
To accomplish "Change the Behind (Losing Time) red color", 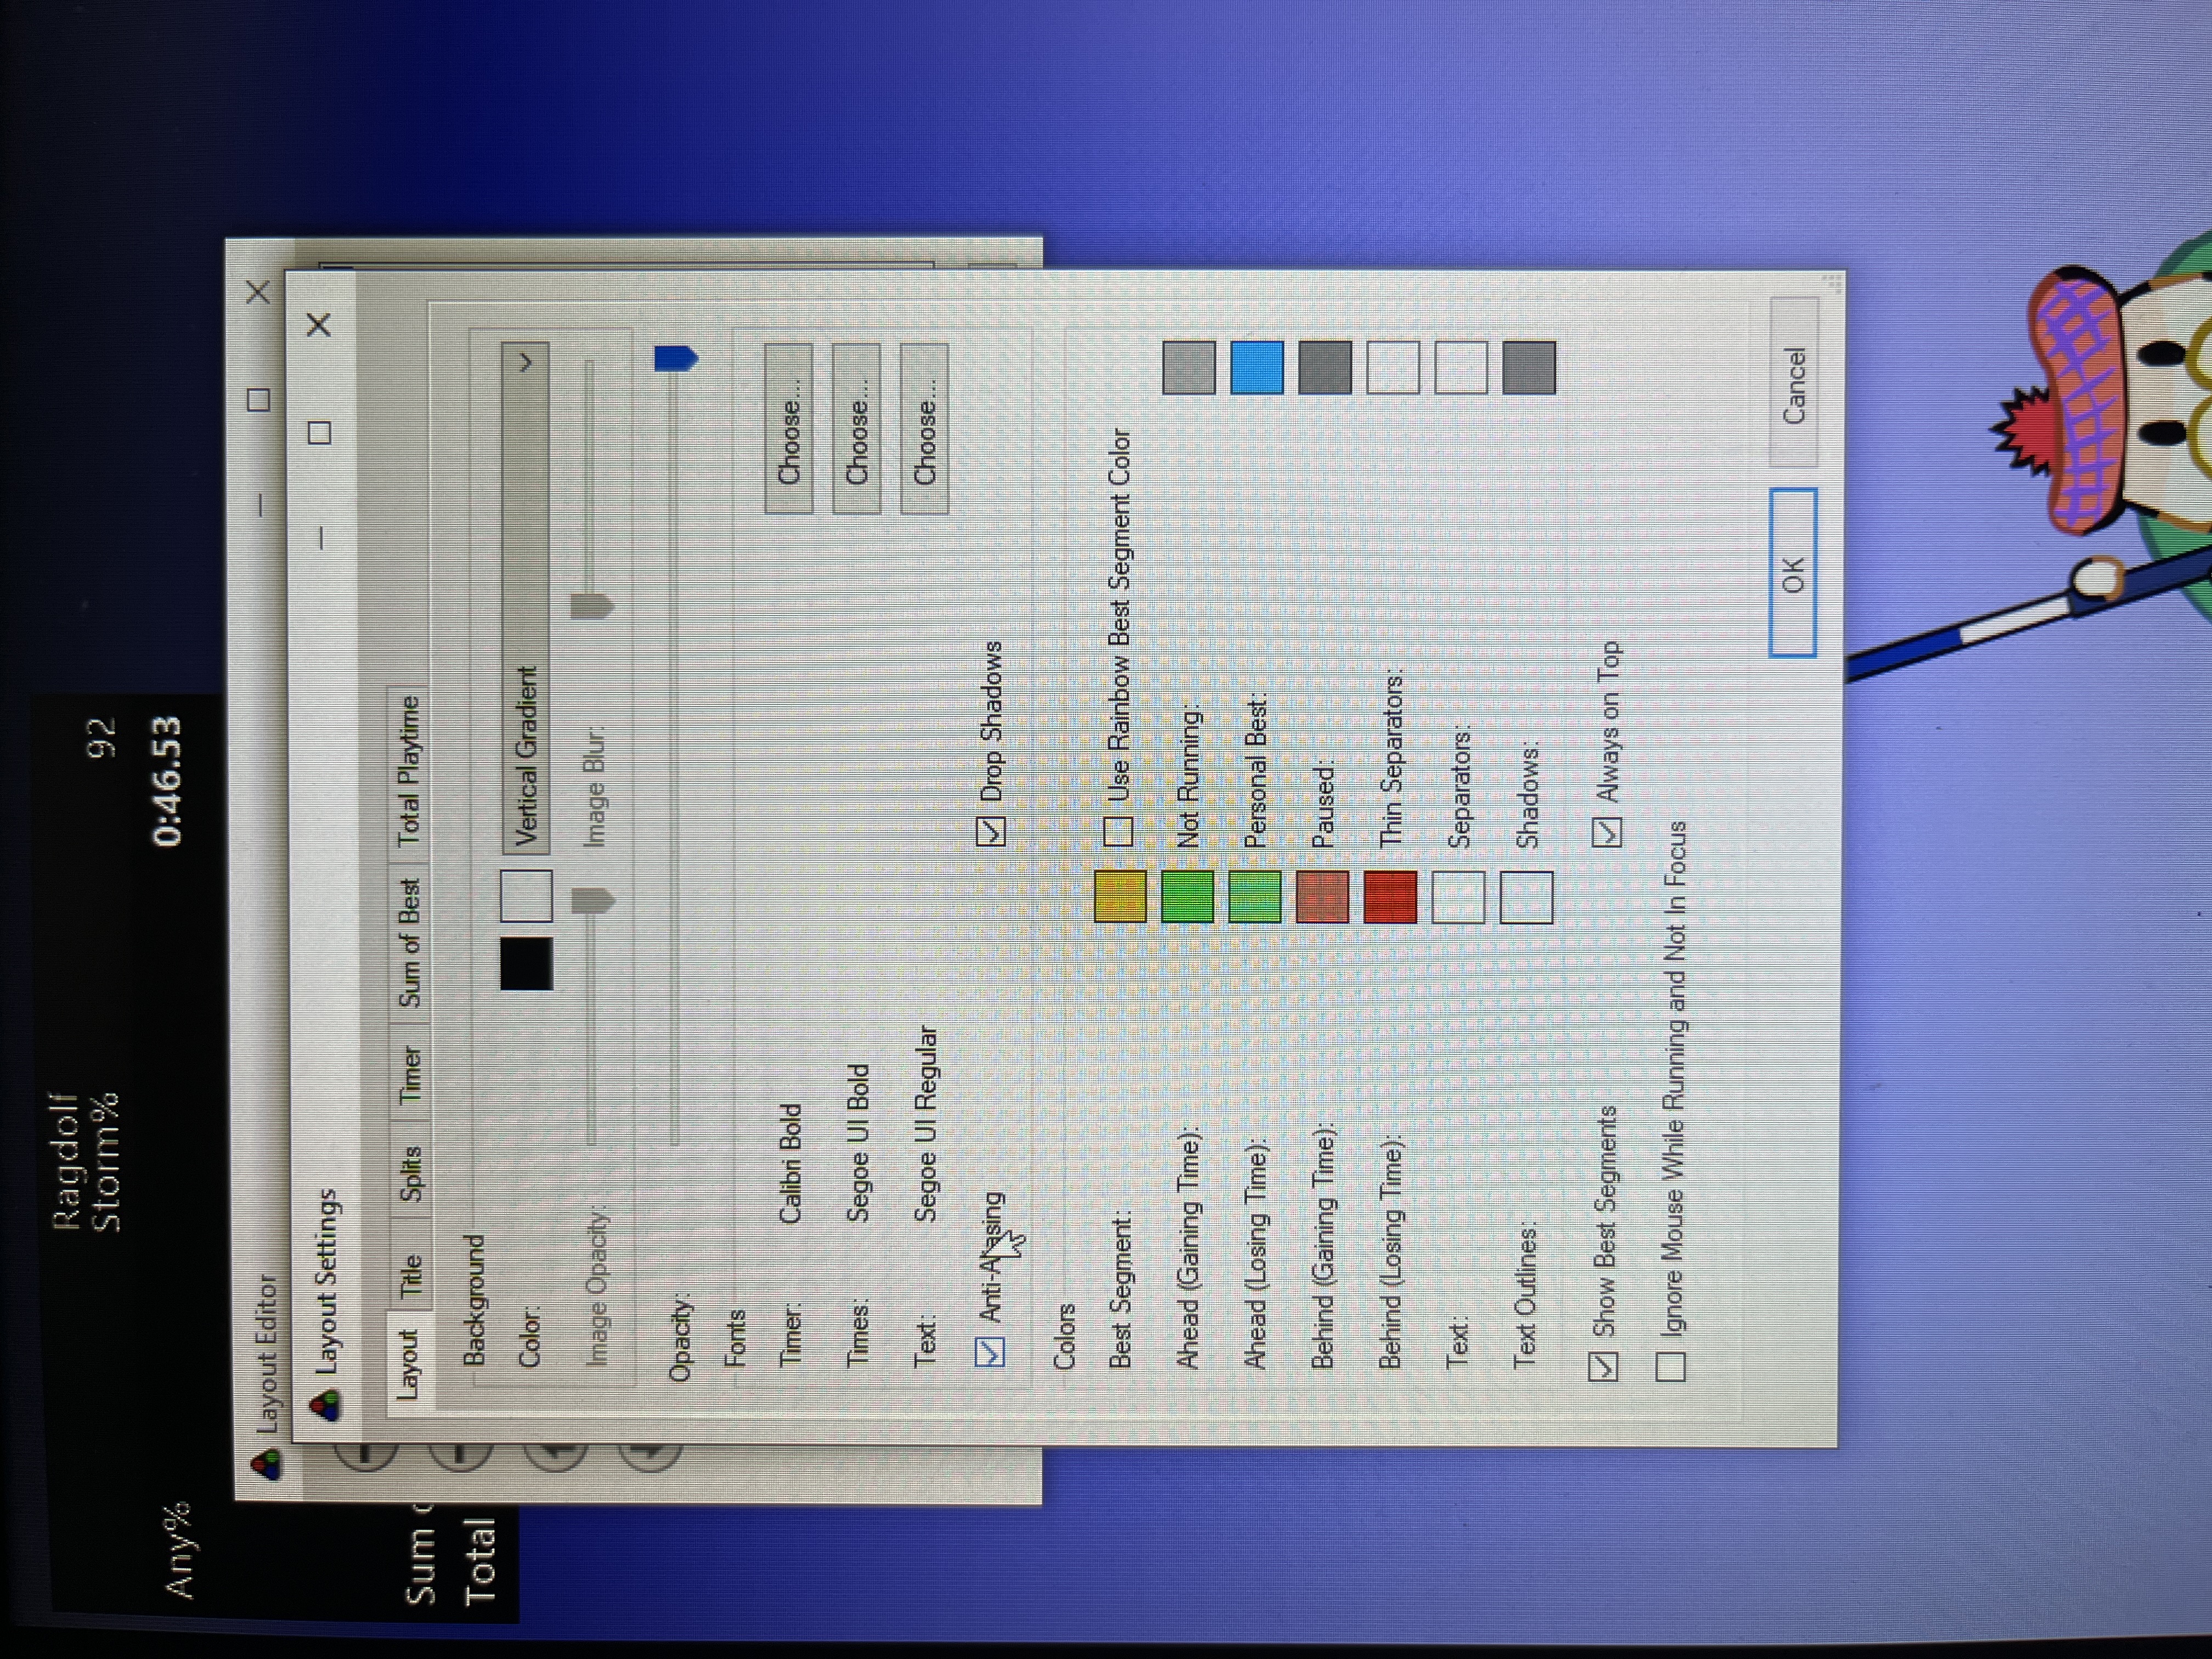I will [1390, 896].
